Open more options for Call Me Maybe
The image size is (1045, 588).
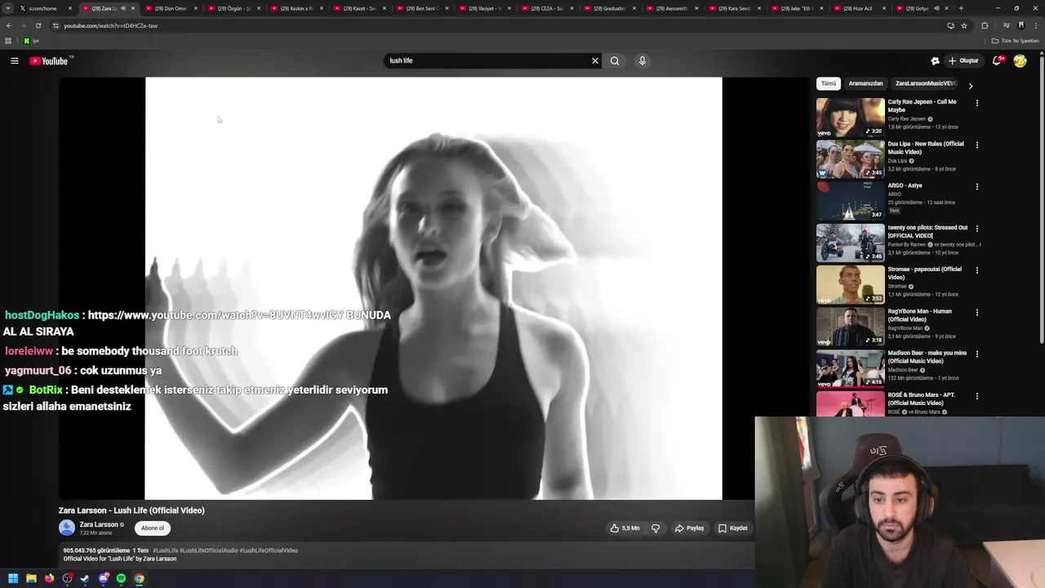tap(976, 103)
